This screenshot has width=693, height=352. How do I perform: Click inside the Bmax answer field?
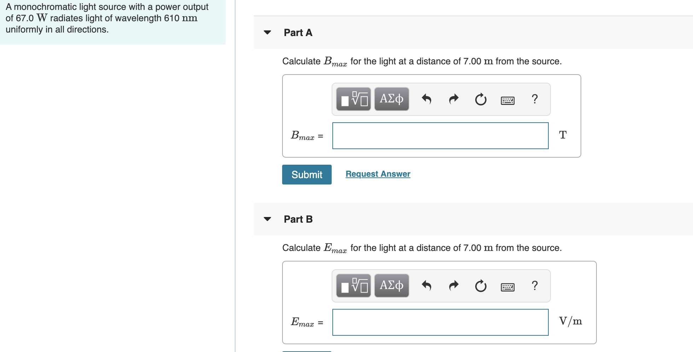click(440, 136)
